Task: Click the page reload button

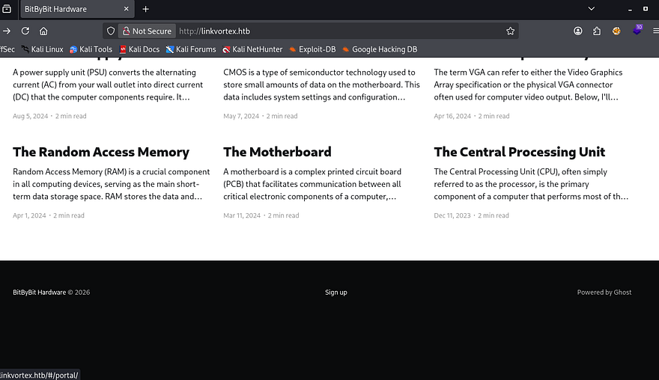Action: pyautogui.click(x=25, y=31)
